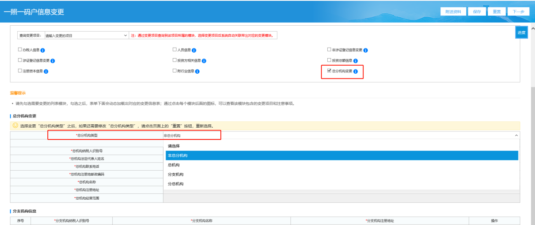
Task: Click info icon beside 非涉证登记信息变更
Action: point(366,50)
